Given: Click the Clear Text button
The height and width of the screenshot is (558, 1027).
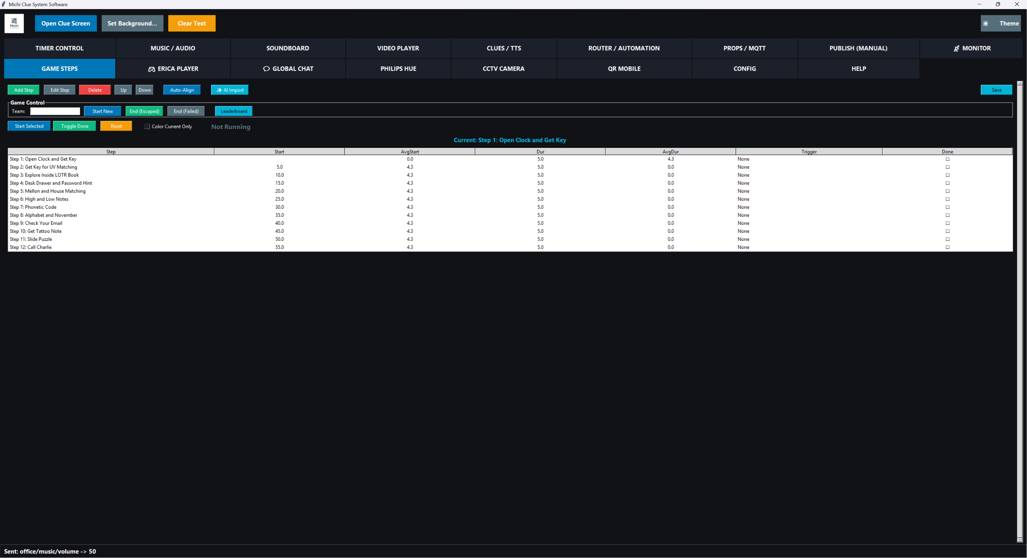Looking at the screenshot, I should [192, 23].
